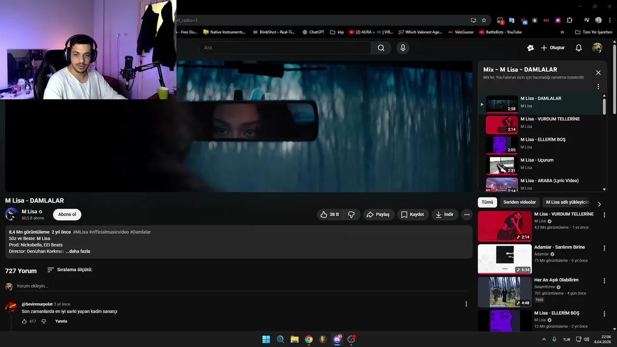Screen dimensions: 617x347
Task: Open the YouTube account avatar menu
Action: [597, 48]
